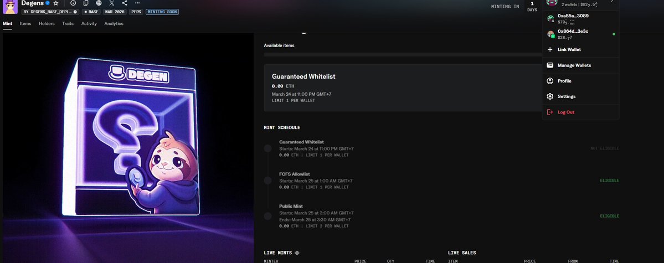Click the QTY column header
The width and height of the screenshot is (664, 263).
click(x=390, y=261)
